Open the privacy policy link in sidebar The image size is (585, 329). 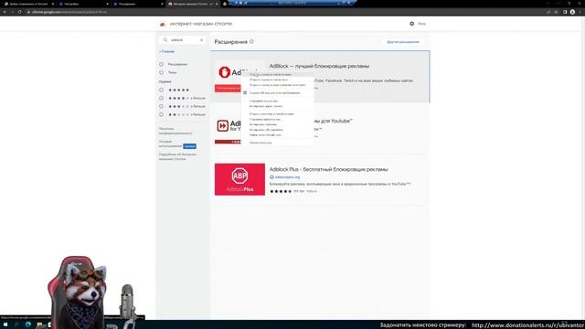point(175,131)
